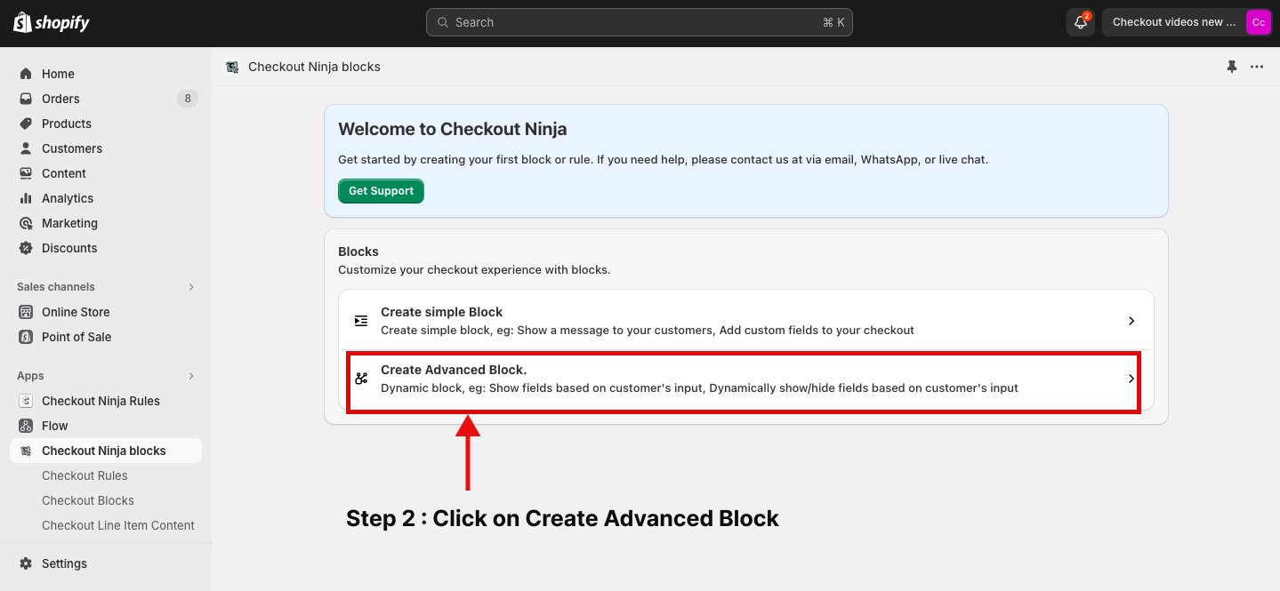Click the Shopify logo in top bar
The height and width of the screenshot is (591, 1280).
click(x=52, y=22)
